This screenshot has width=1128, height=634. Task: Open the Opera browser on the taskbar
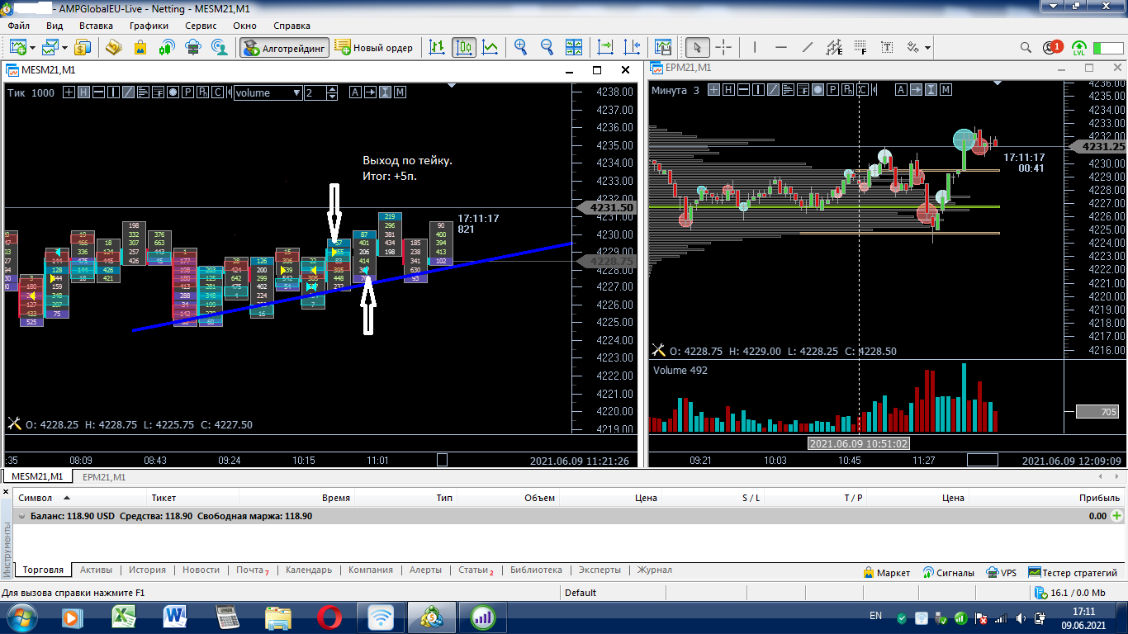click(329, 617)
